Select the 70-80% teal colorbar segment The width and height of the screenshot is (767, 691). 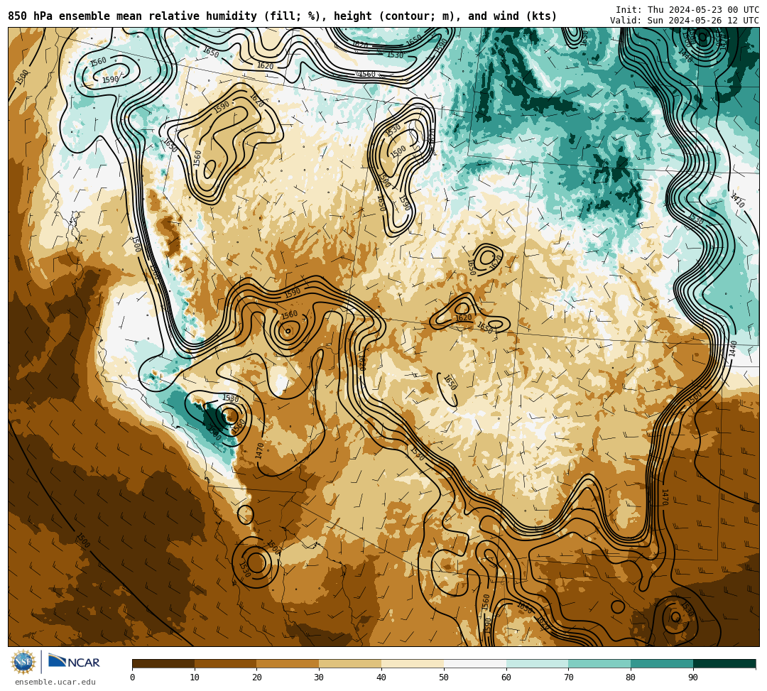coord(599,663)
